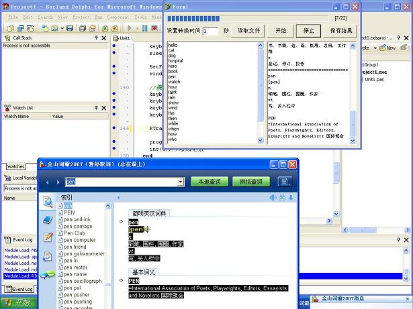The width and height of the screenshot is (413, 309).
Task: Click the 停止 button in Form1
Action: coord(308,31)
